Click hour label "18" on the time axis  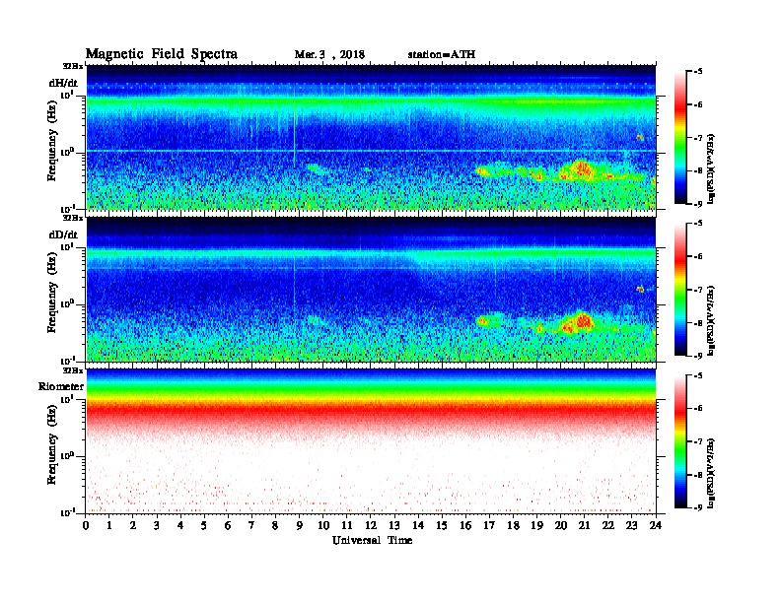513,525
